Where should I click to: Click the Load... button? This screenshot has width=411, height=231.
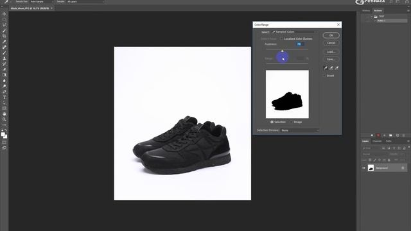pos(331,52)
